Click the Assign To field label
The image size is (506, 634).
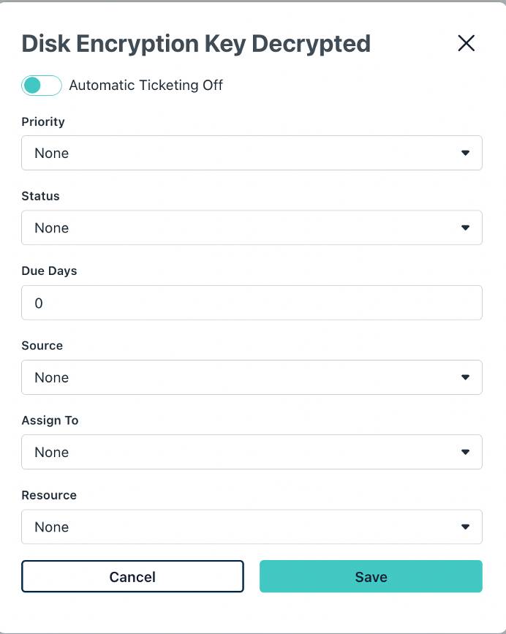[x=50, y=420]
